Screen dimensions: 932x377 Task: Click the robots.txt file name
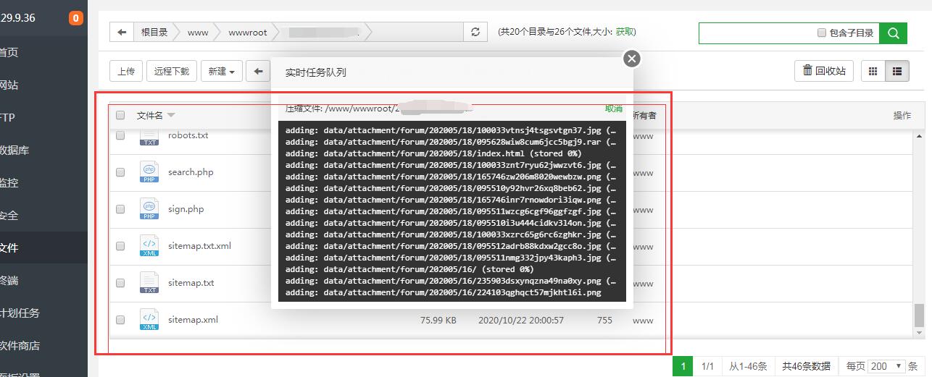[x=188, y=135]
